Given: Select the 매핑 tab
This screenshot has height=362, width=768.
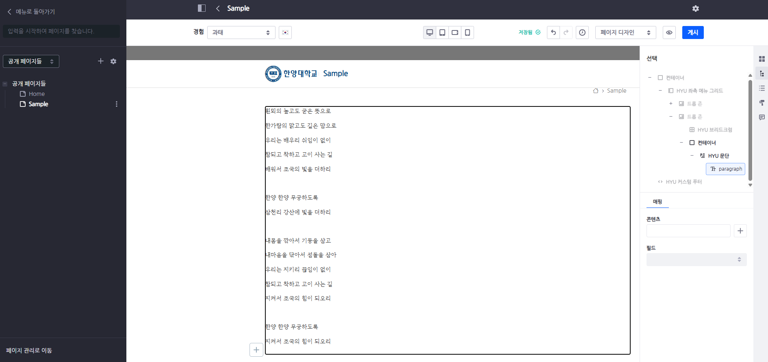Looking at the screenshot, I should [657, 202].
